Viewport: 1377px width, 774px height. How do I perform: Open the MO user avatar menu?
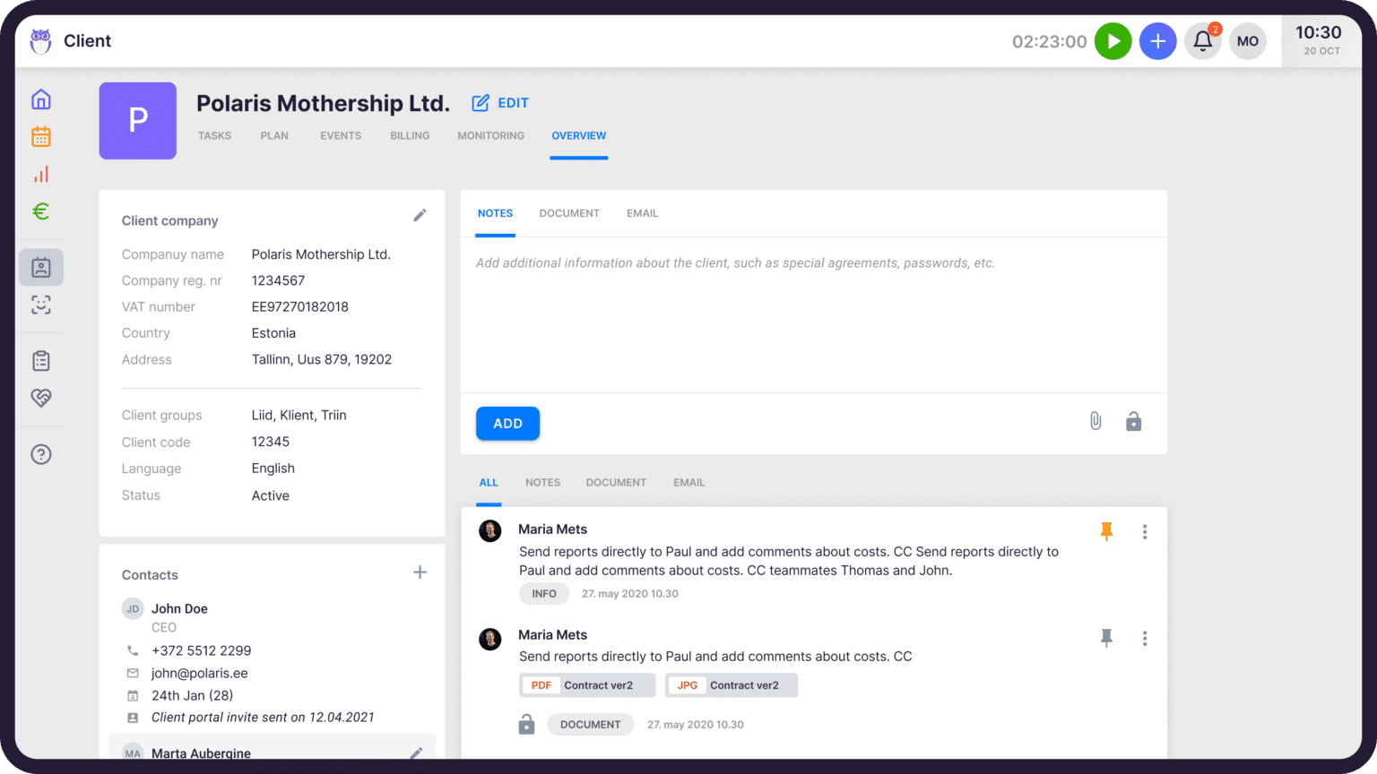coord(1248,41)
